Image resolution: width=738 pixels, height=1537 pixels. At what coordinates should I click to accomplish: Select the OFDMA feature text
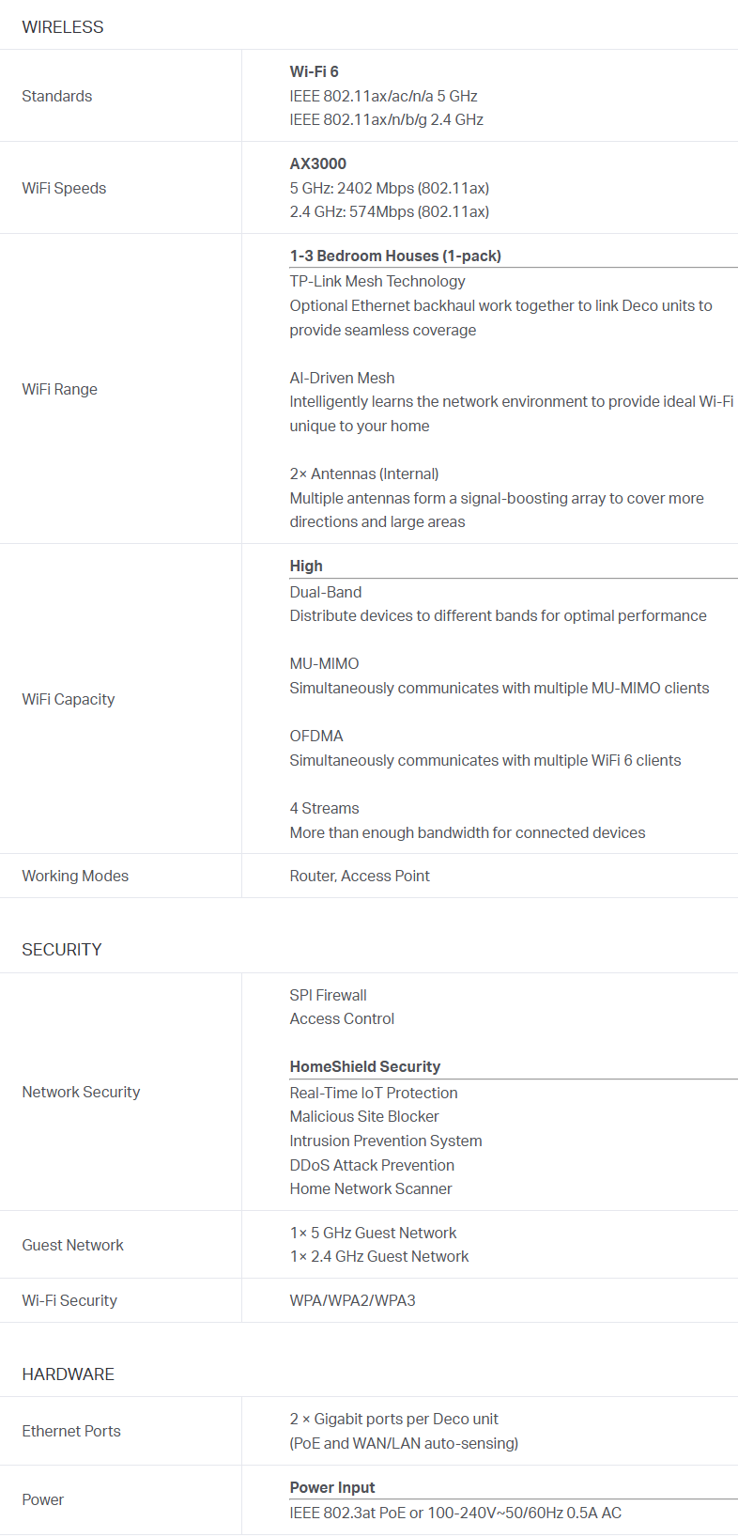(x=316, y=736)
